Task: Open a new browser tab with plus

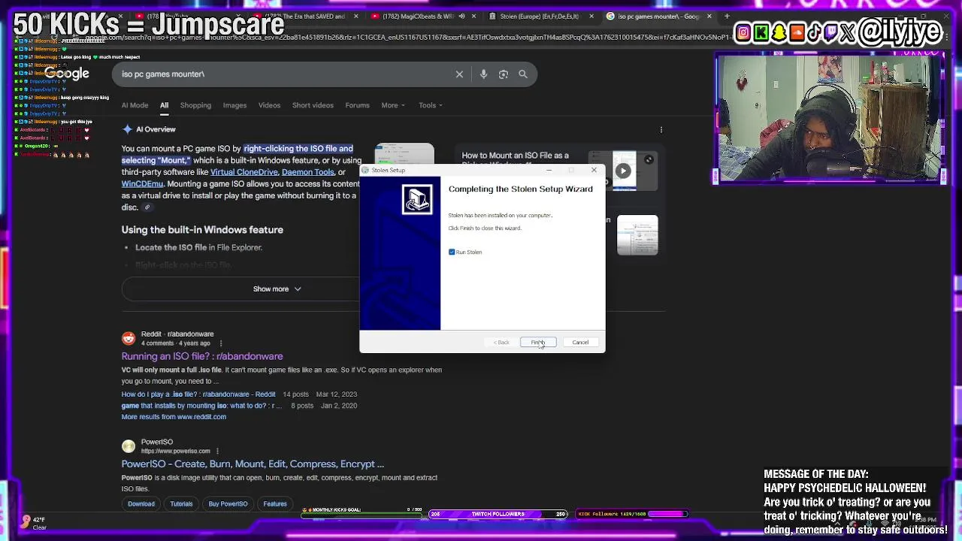Action: (x=727, y=16)
